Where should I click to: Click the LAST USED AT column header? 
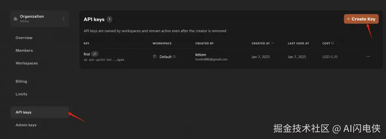click(x=299, y=43)
